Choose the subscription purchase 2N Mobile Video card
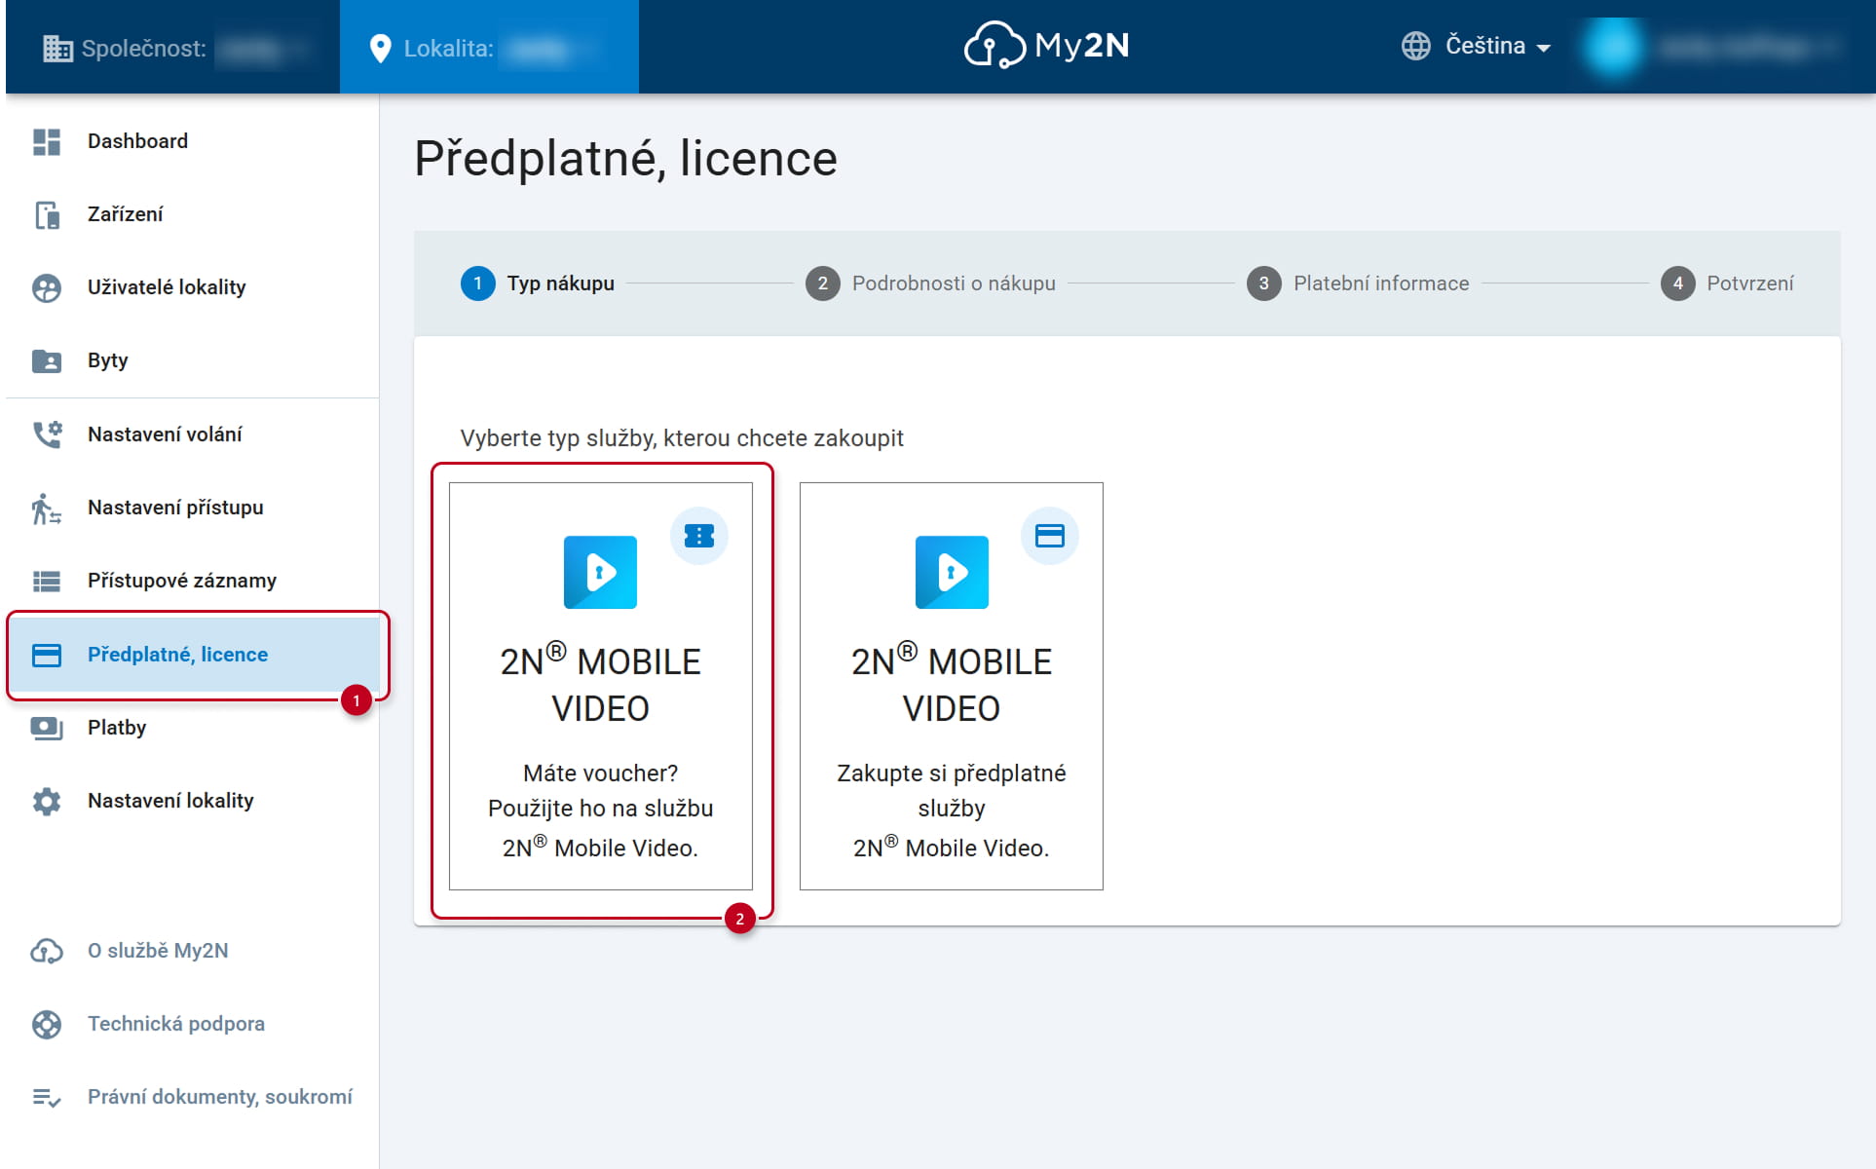The image size is (1876, 1169). click(952, 686)
